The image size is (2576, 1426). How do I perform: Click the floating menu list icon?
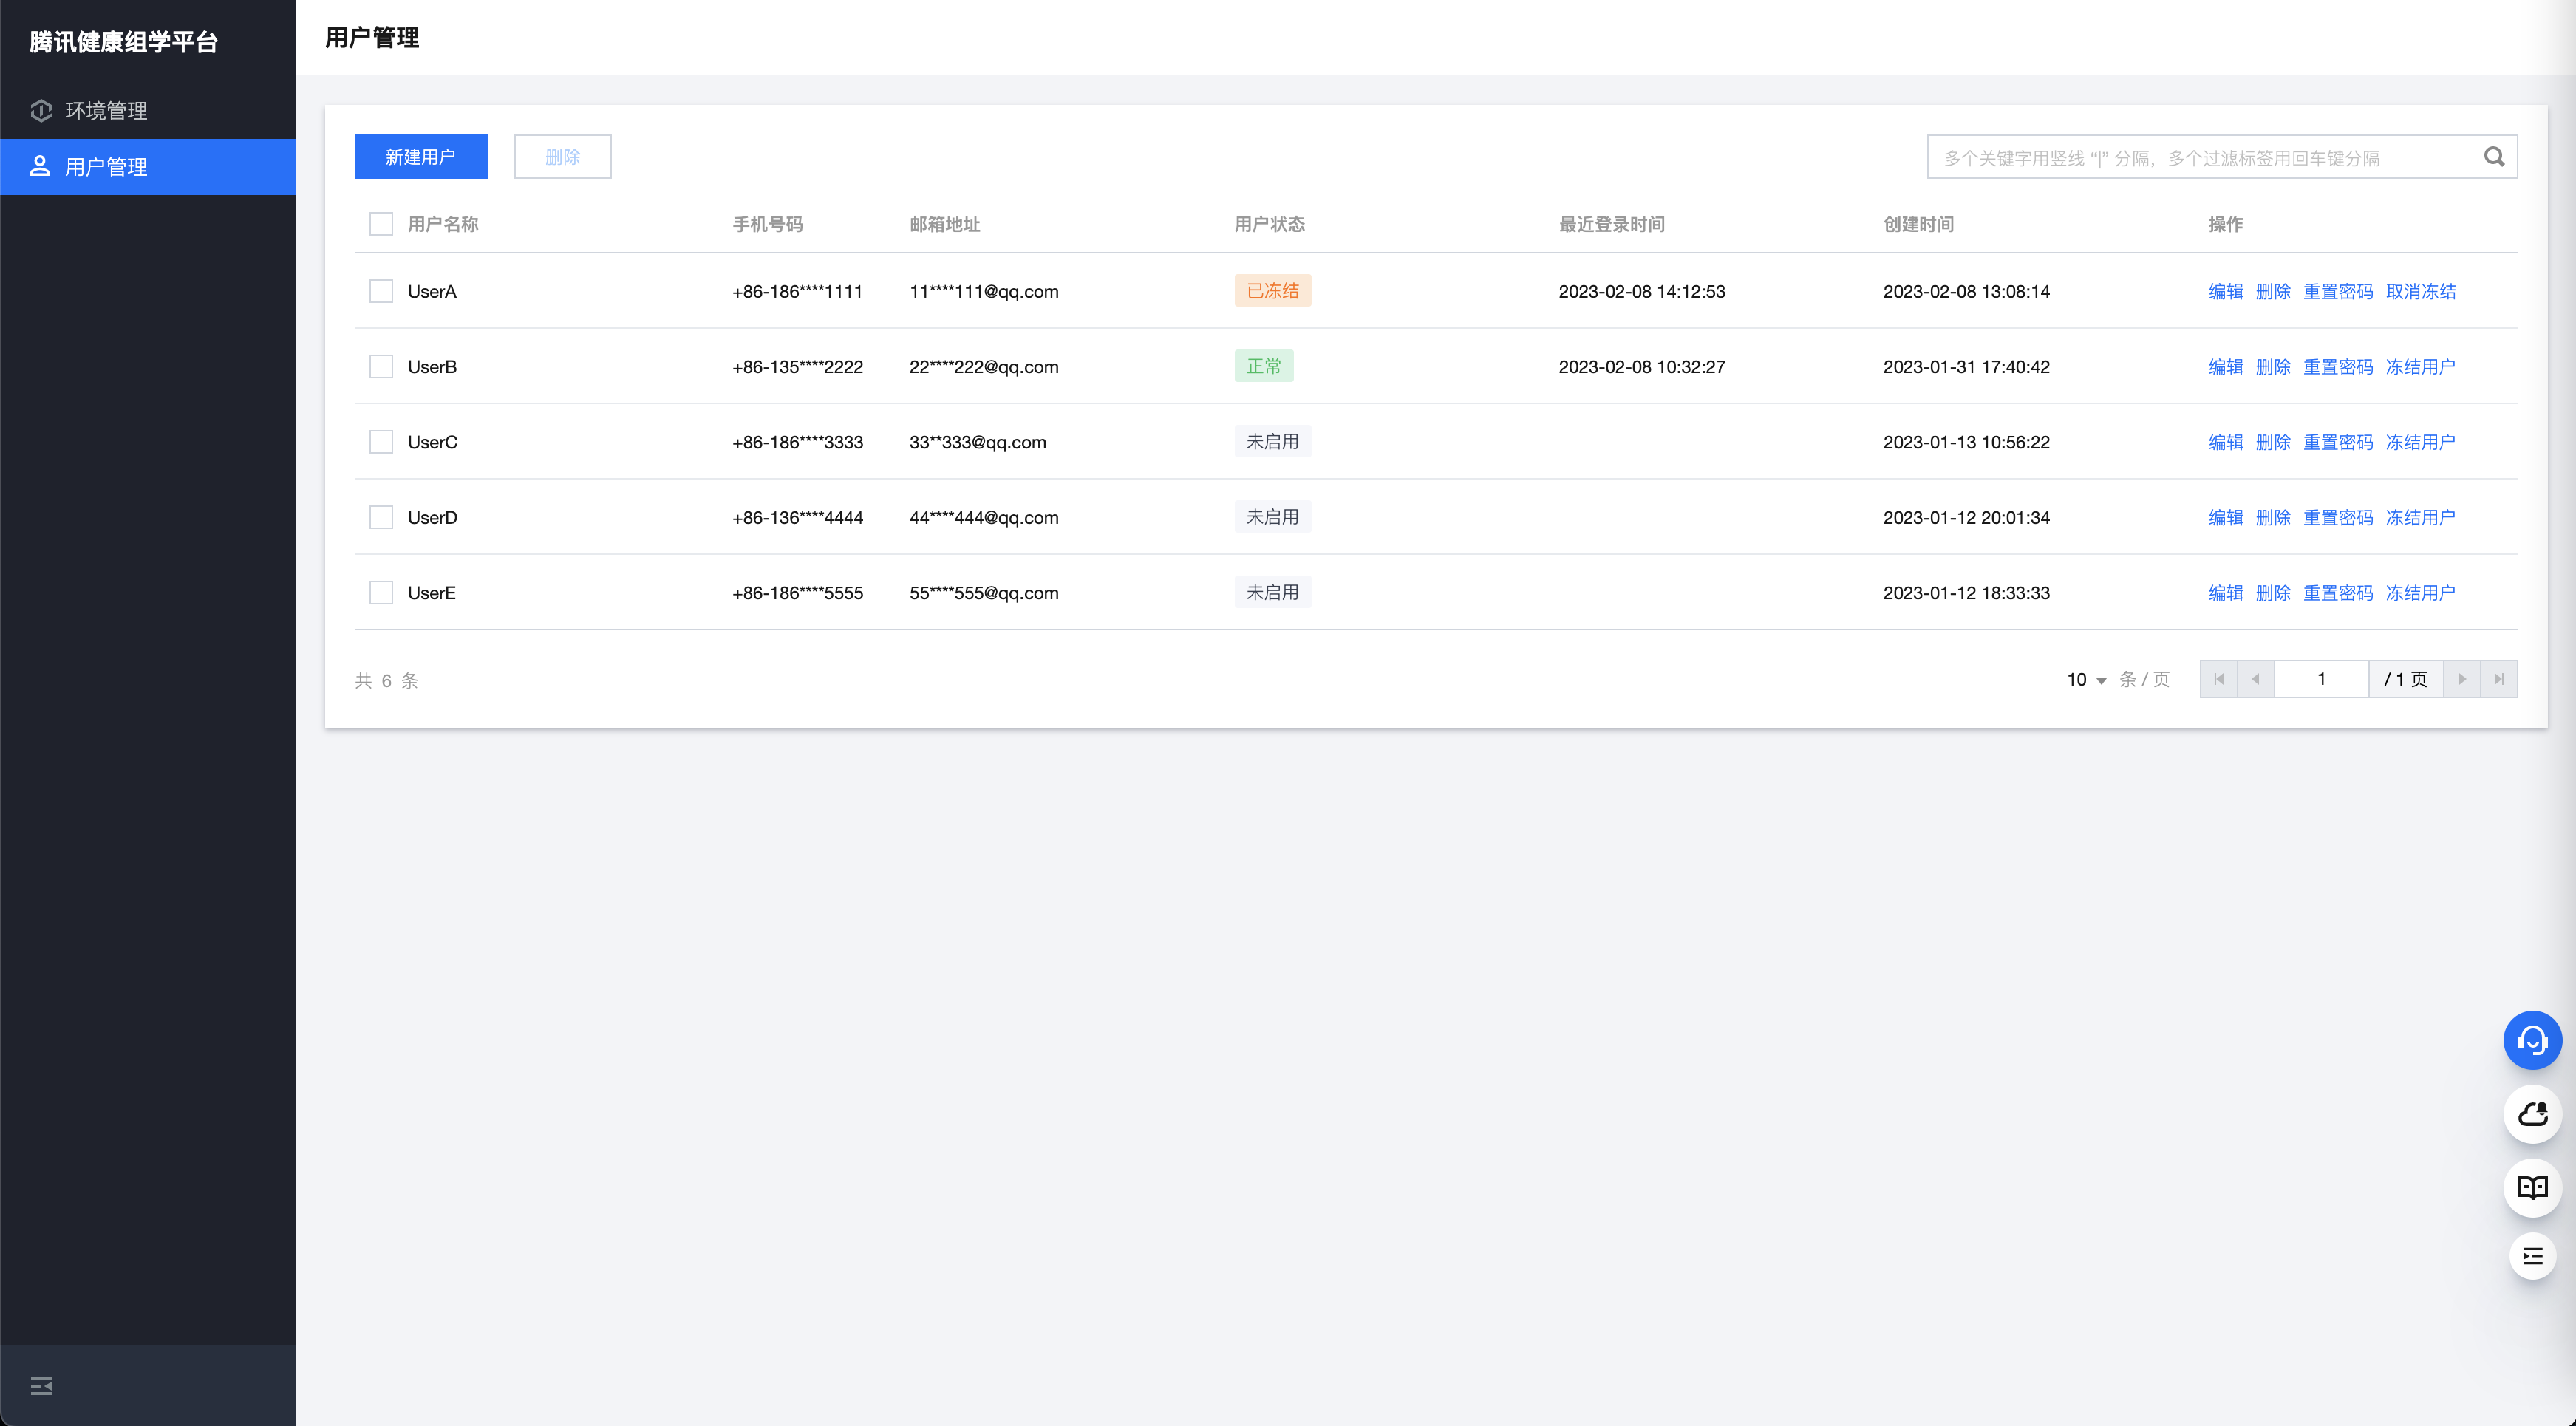click(x=2532, y=1257)
